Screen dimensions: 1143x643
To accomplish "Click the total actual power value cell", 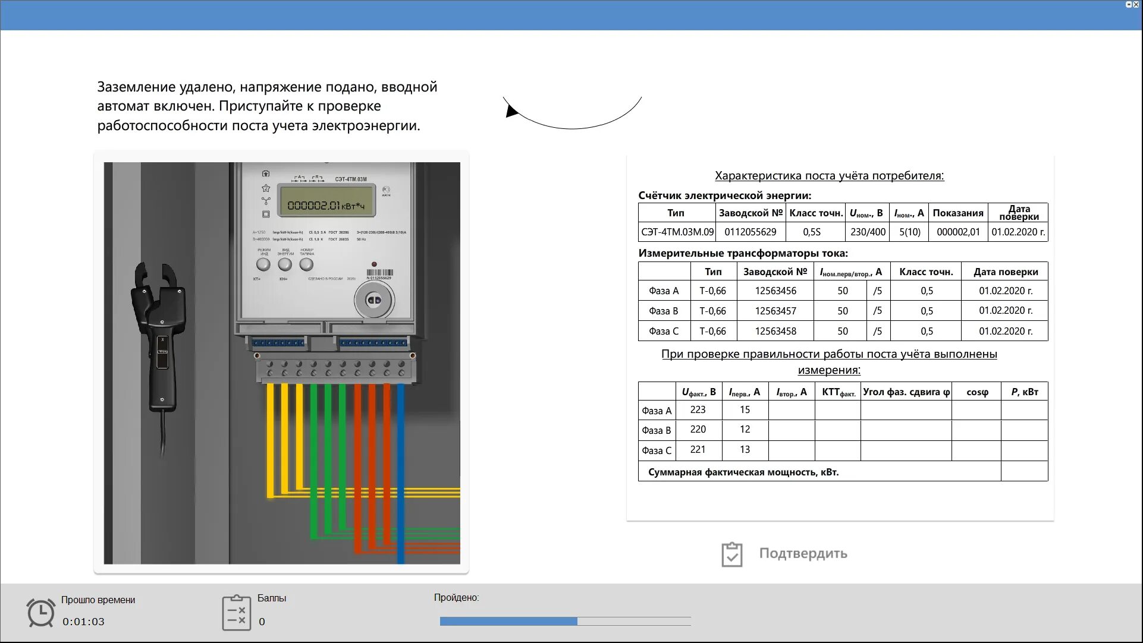I will coord(1024,472).
